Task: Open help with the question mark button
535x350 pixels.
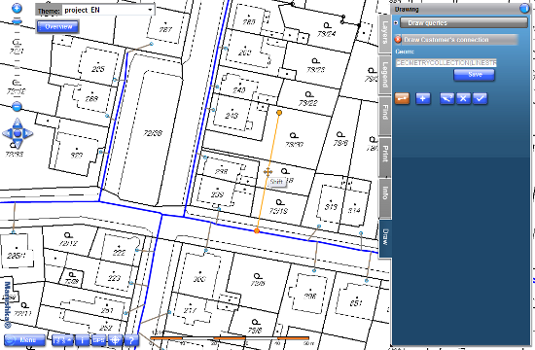Action: click(131, 339)
